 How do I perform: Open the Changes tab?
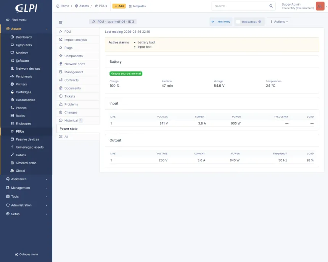[78, 112]
